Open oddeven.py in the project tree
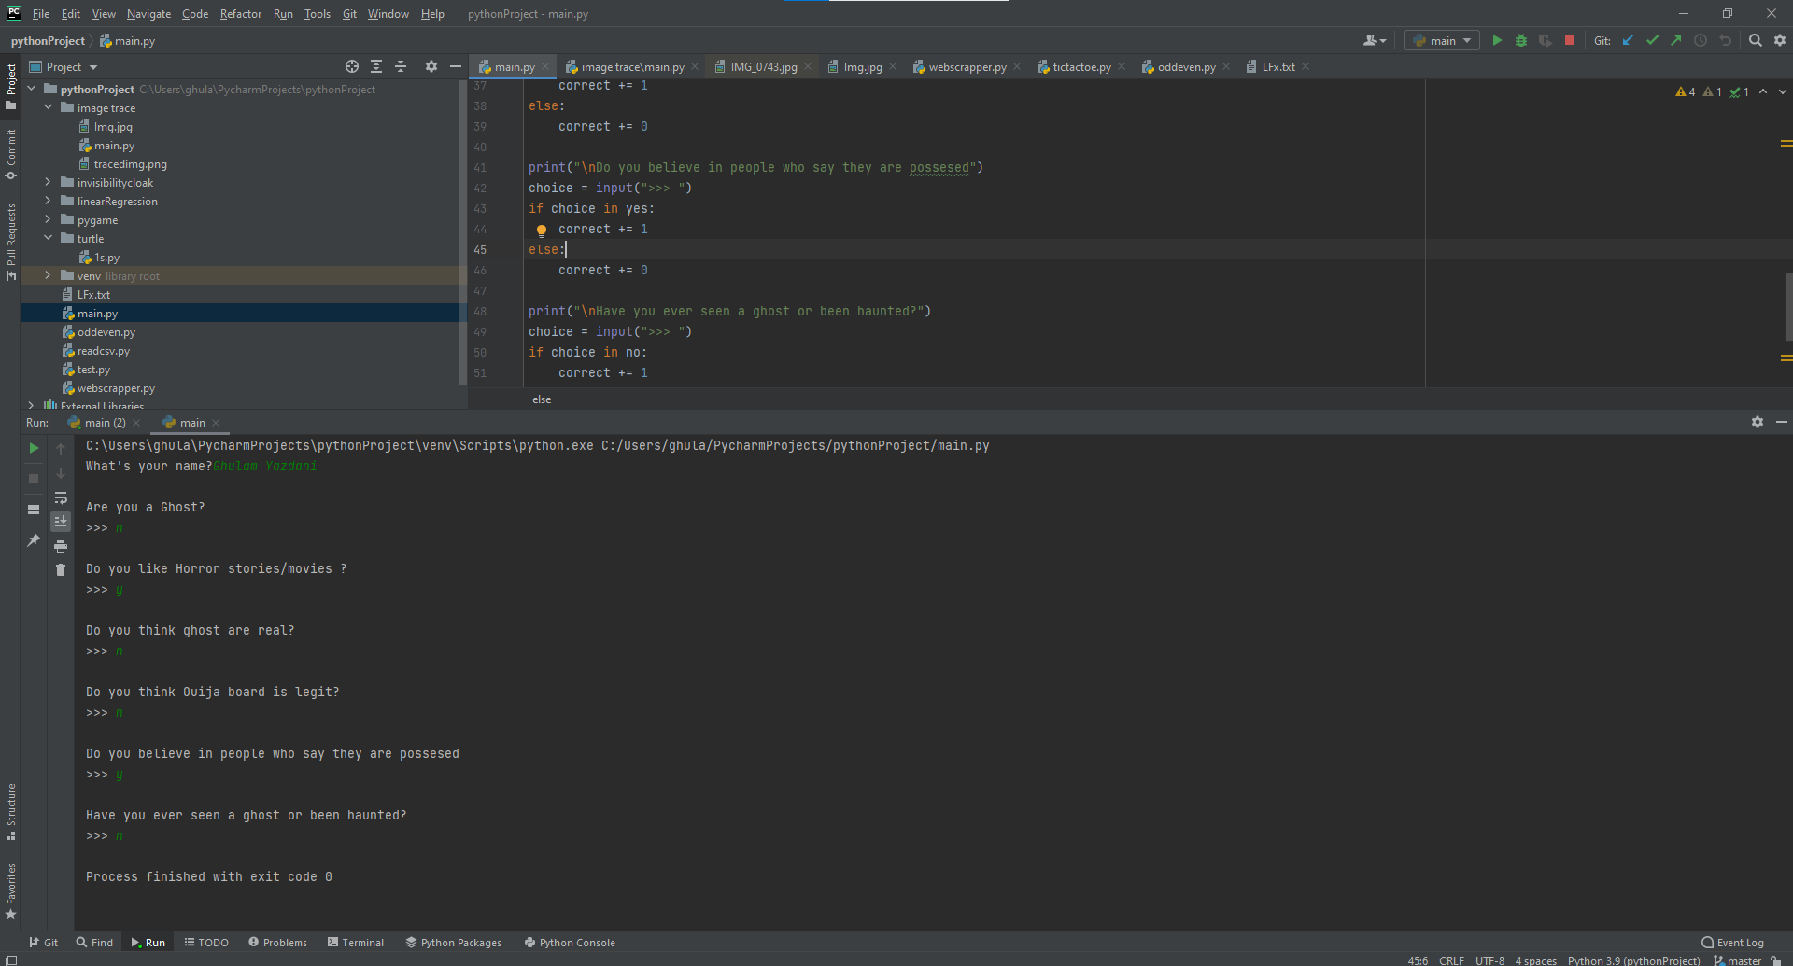 click(106, 332)
